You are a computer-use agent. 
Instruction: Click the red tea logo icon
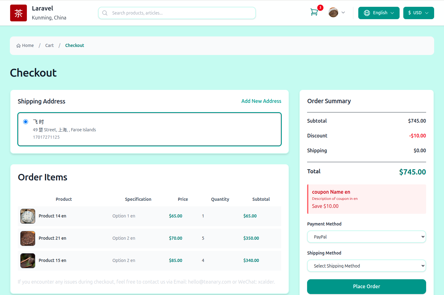click(x=18, y=13)
